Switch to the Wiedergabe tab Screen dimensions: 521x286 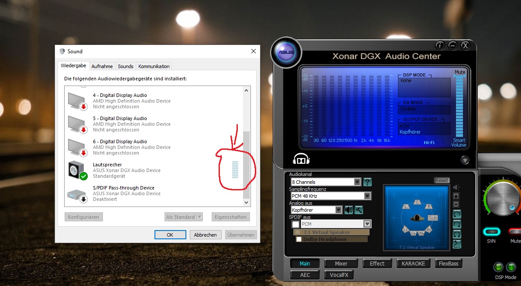click(x=73, y=65)
